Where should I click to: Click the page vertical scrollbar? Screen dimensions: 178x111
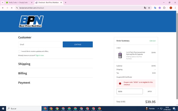pos(177,56)
